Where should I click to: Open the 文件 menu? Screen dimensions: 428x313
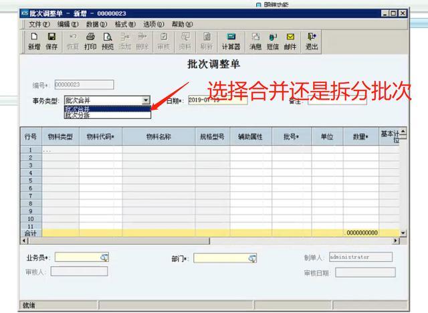point(39,24)
